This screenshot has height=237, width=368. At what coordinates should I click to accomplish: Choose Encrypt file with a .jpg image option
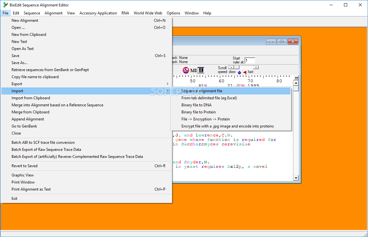pos(231,126)
